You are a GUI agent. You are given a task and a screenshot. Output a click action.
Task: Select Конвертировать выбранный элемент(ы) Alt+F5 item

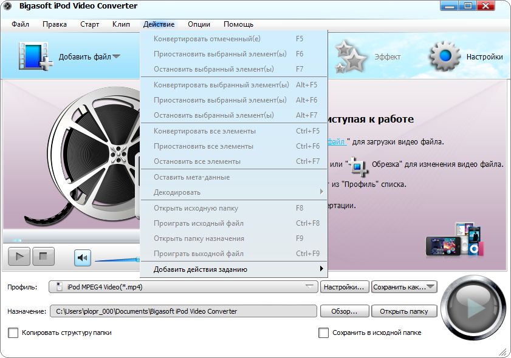pos(234,84)
